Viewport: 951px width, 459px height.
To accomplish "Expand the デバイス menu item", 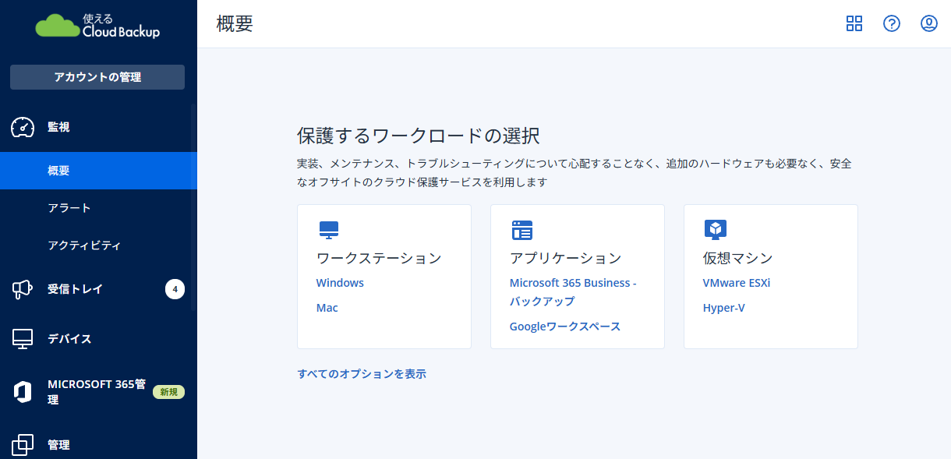I will (98, 339).
